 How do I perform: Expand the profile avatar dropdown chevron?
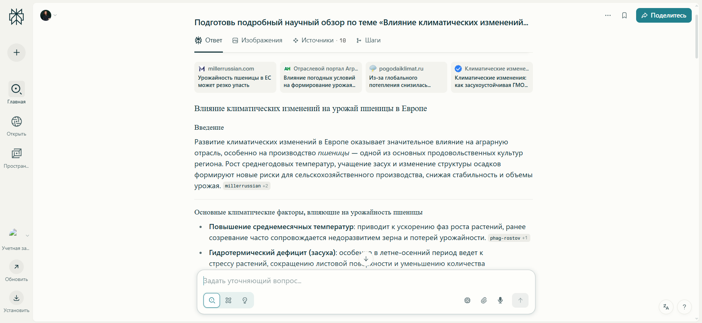(x=55, y=15)
